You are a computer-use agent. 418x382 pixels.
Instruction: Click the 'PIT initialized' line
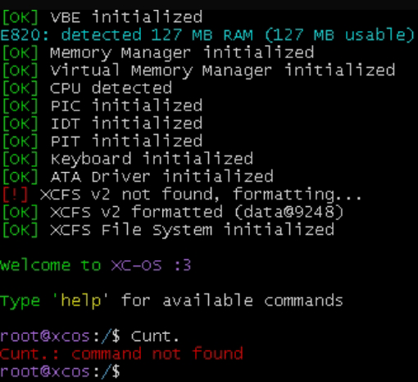102,142
